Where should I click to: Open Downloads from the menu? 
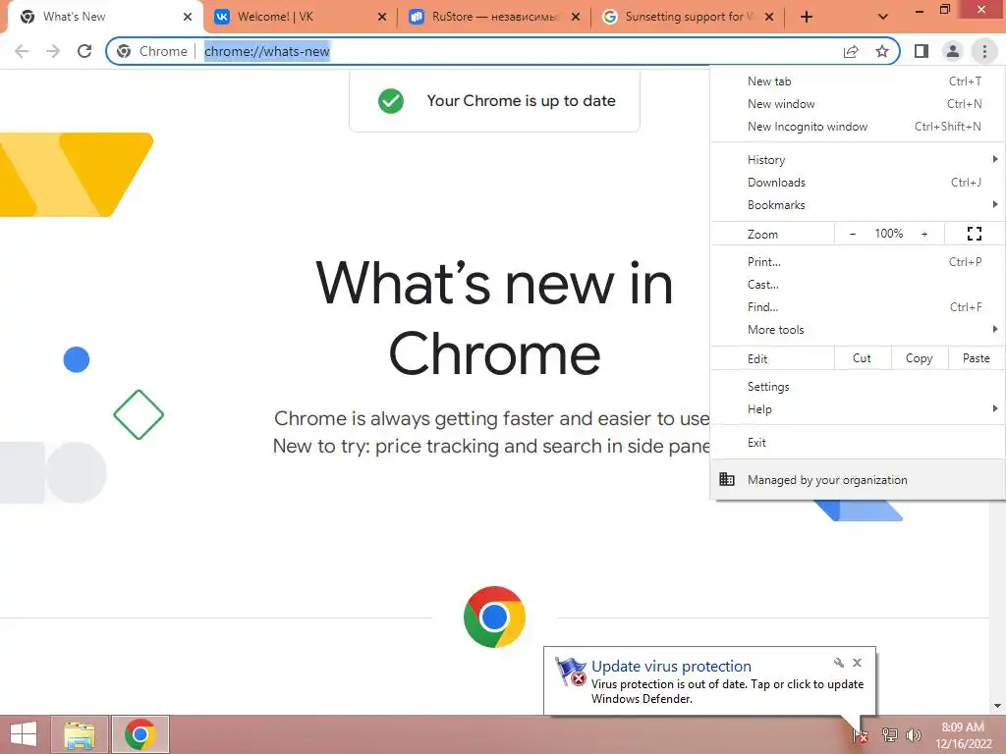(858, 182)
